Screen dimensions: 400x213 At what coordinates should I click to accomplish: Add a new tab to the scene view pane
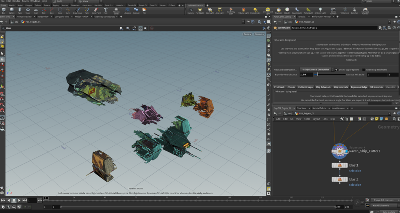(x=121, y=17)
